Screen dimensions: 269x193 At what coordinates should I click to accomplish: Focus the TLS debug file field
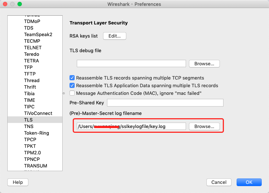click(x=131, y=63)
